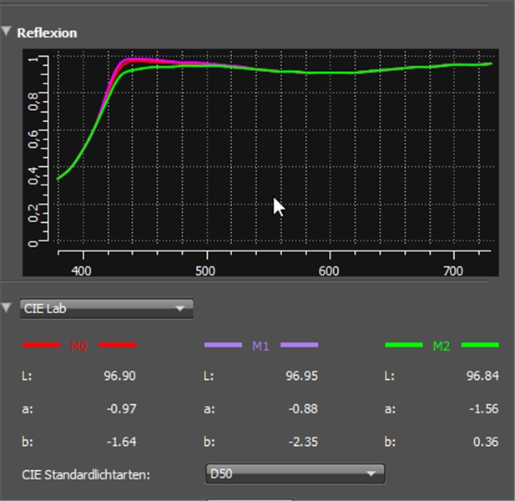Select the M1 b value -2.35

click(303, 442)
